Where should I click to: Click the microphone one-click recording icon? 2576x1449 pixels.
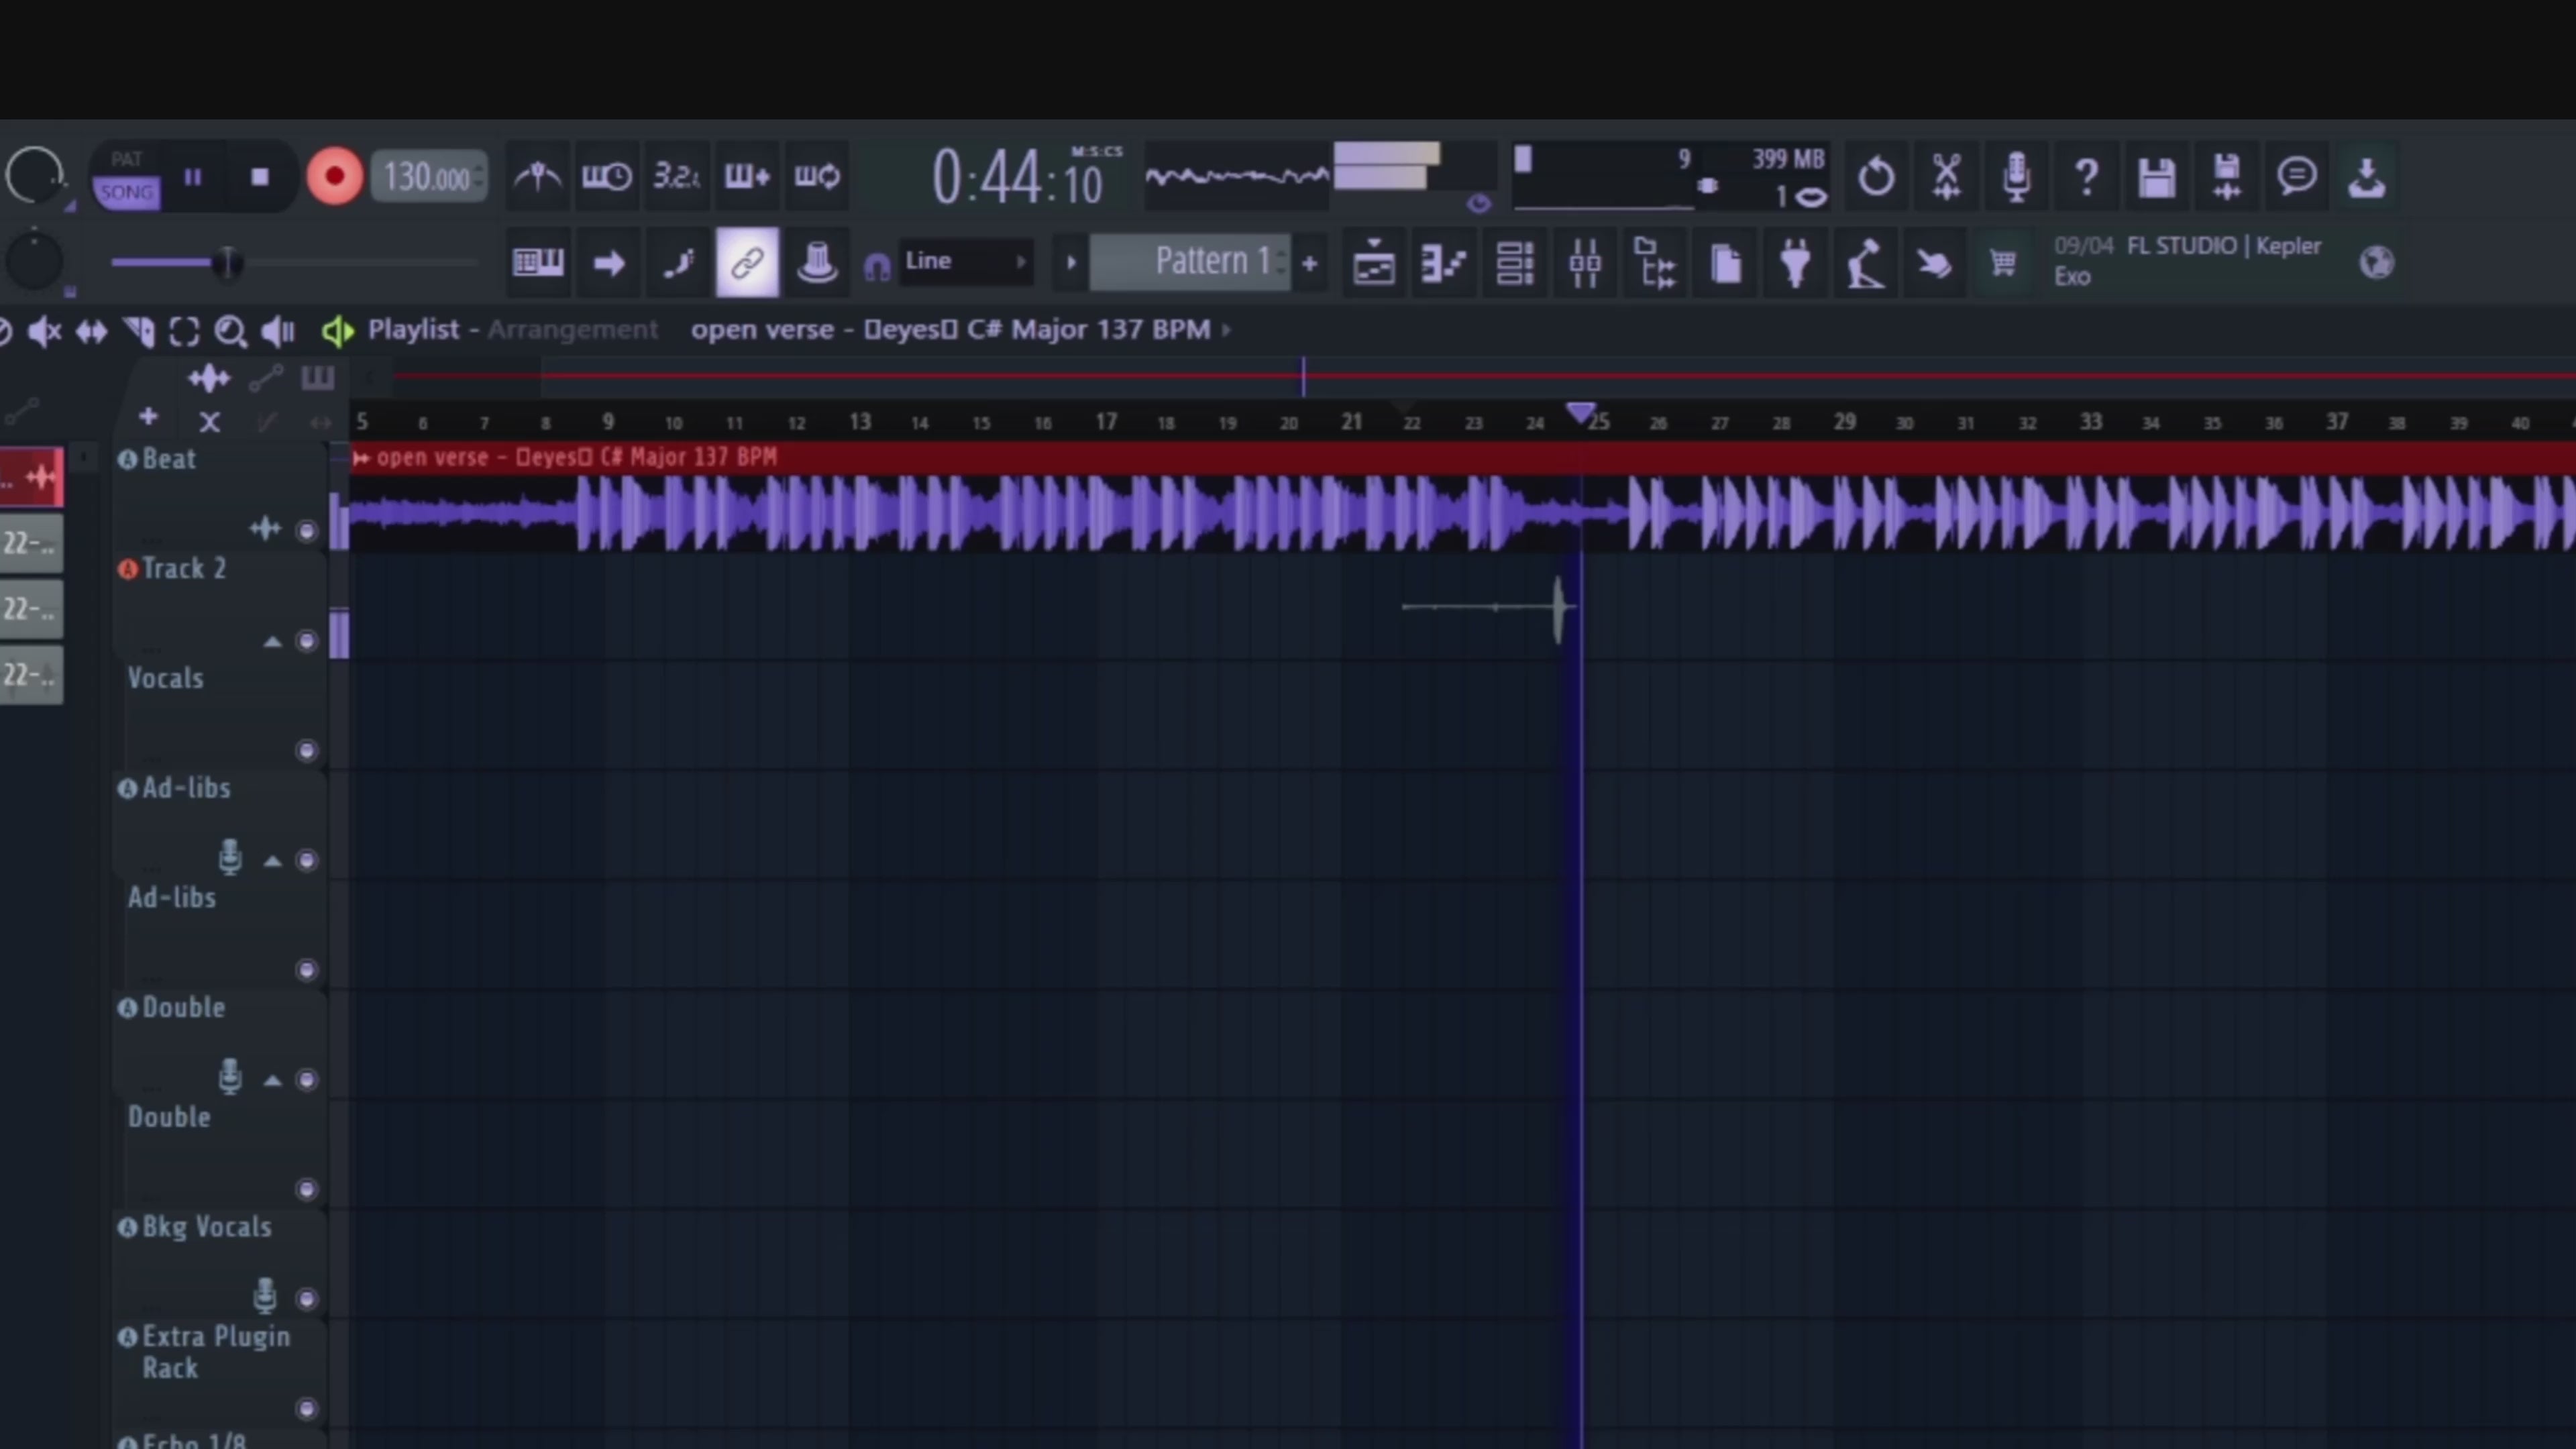pyautogui.click(x=2016, y=177)
